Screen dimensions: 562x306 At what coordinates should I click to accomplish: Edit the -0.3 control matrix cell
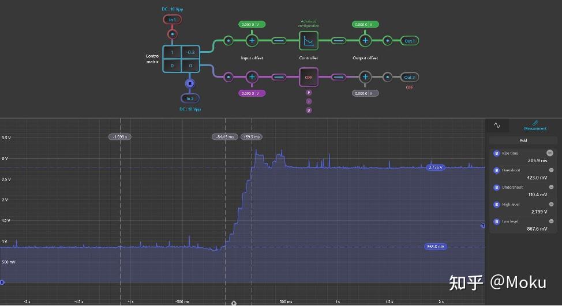point(190,52)
